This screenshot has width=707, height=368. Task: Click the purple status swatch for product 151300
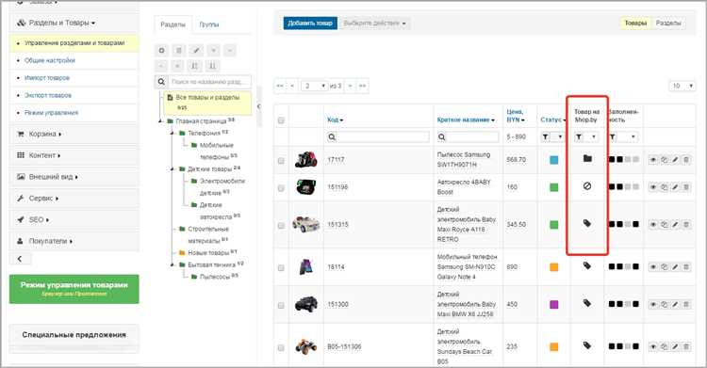[553, 305]
